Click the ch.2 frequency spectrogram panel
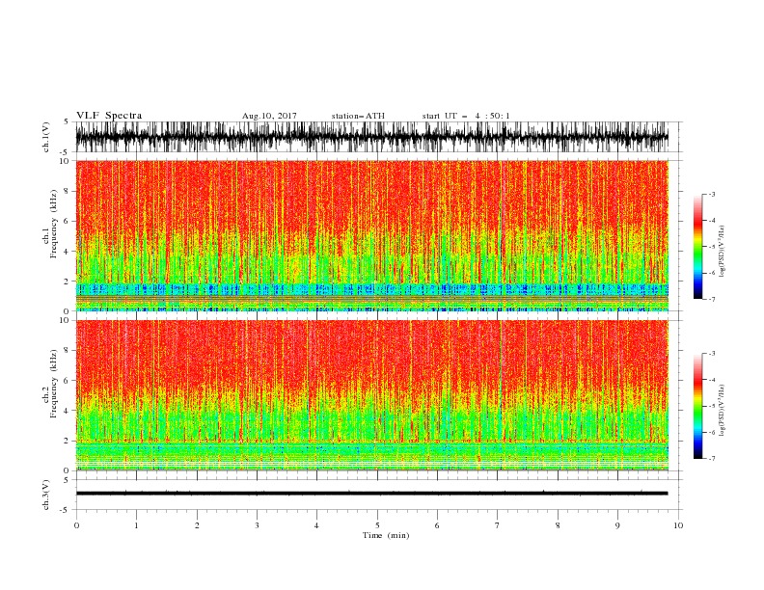Image resolution: width=764 pixels, height=590 pixels. coord(371,395)
